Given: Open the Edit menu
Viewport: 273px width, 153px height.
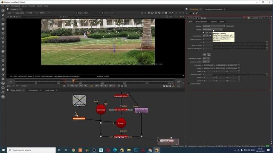Looking at the screenshot, I should tap(8, 6).
